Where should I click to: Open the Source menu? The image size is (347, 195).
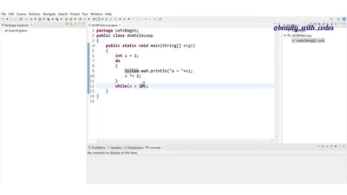pos(21,14)
